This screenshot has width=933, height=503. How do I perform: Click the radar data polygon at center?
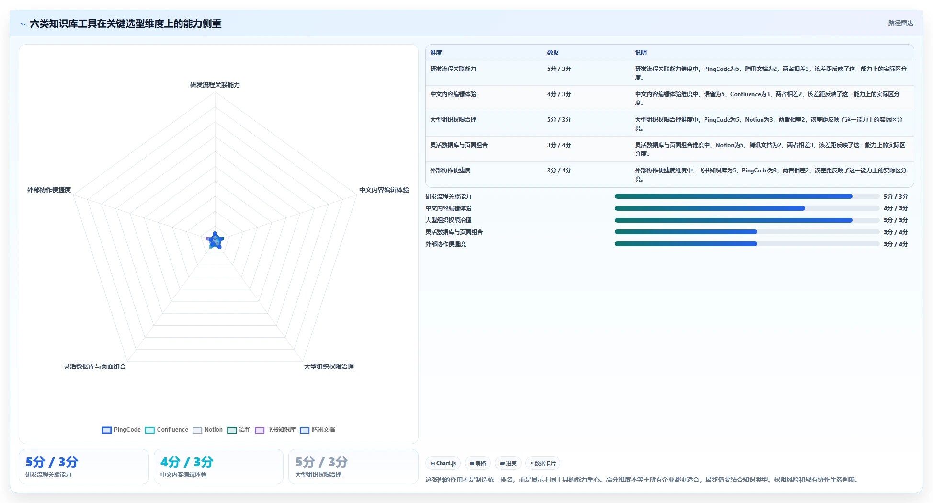(216, 240)
